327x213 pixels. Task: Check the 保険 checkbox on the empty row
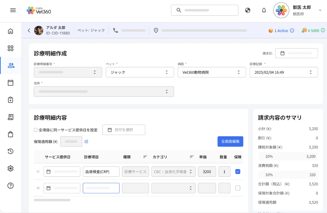237,188
